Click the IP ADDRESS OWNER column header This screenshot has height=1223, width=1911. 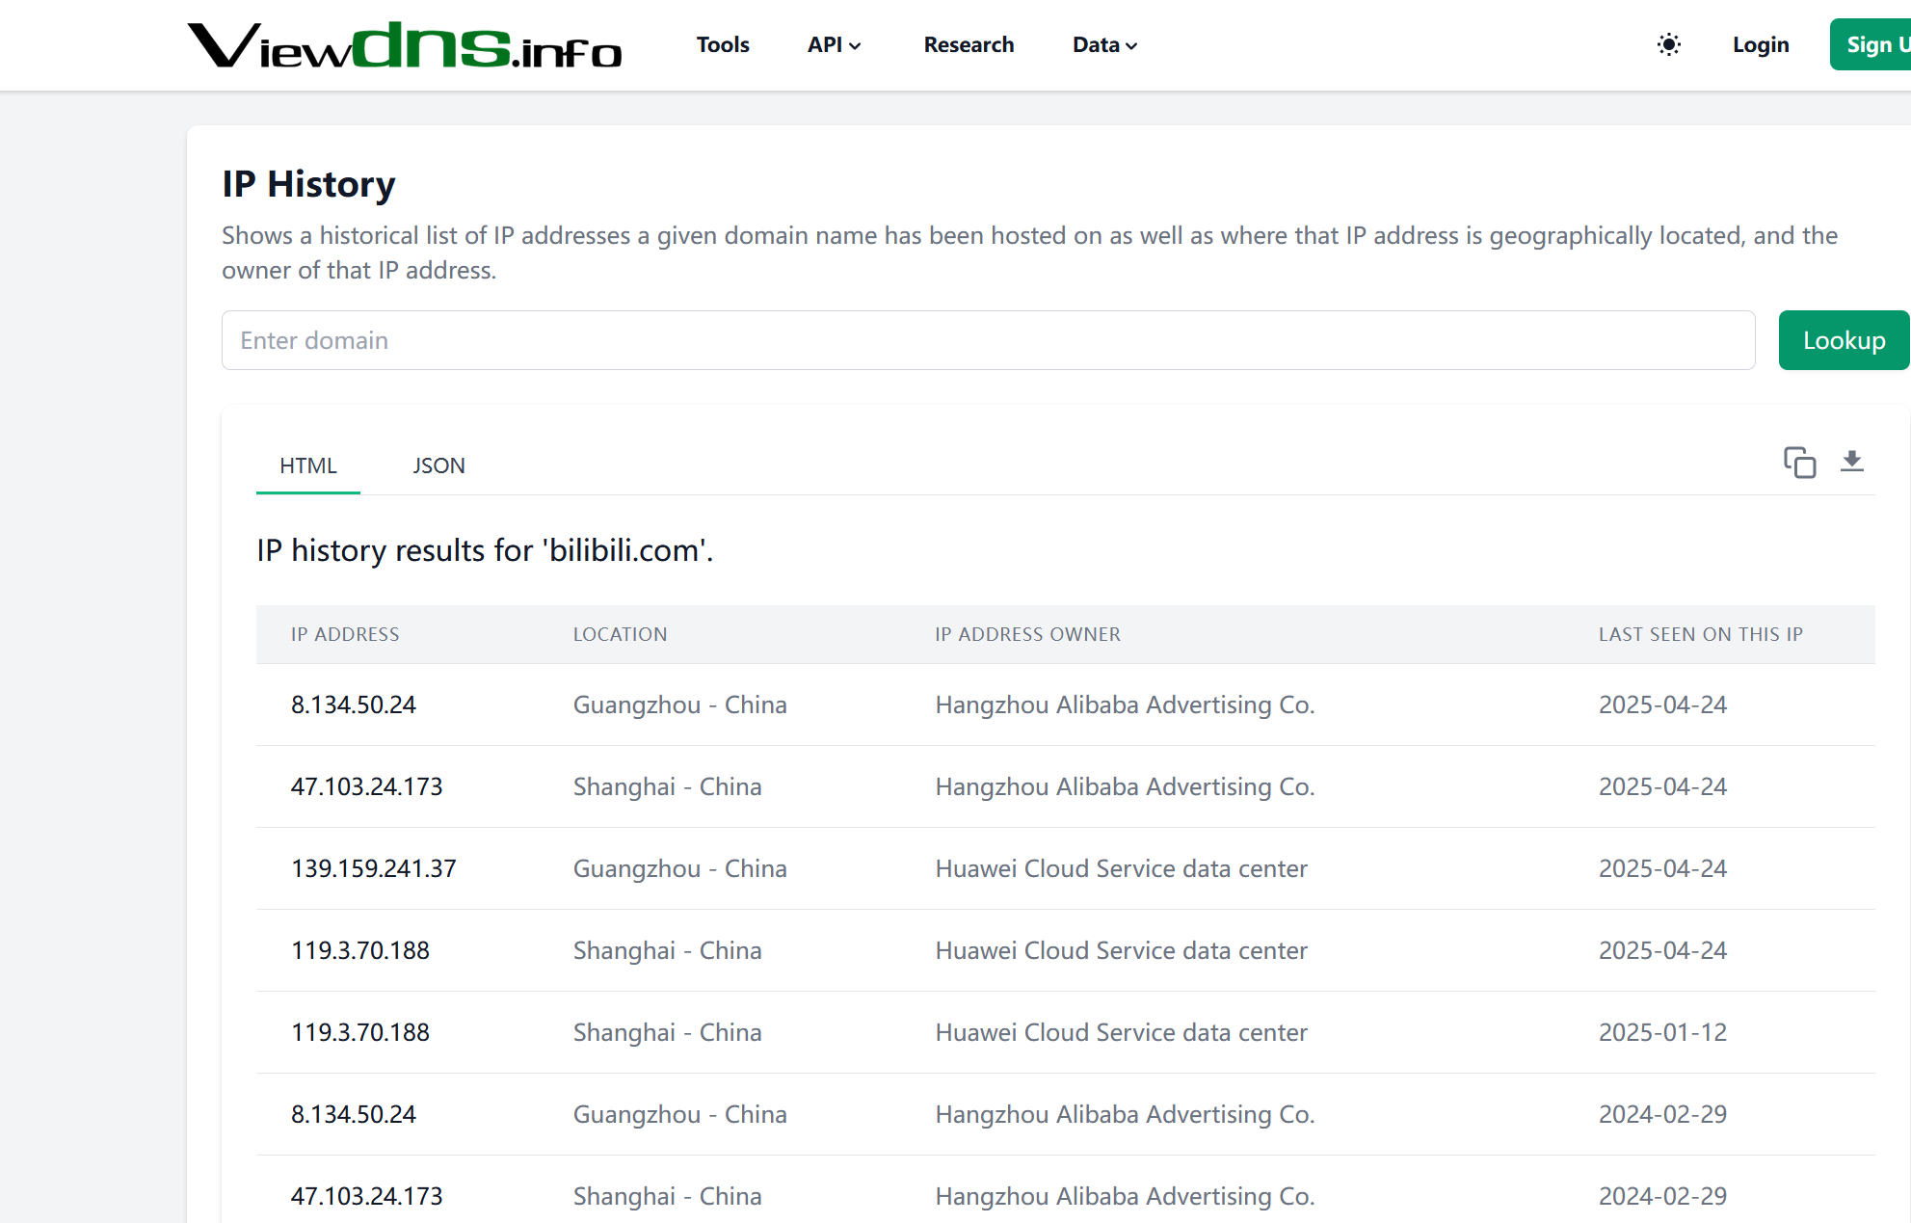tap(1027, 634)
